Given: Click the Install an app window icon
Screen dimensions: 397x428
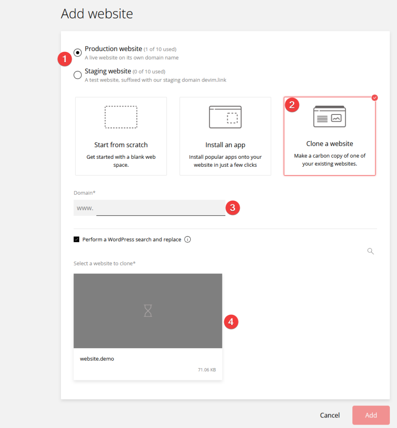Looking at the screenshot, I should point(225,117).
